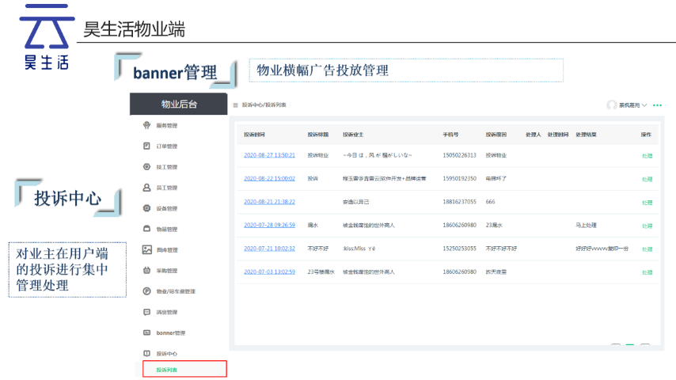Open the user account dropdown arrow

pyautogui.click(x=644, y=105)
